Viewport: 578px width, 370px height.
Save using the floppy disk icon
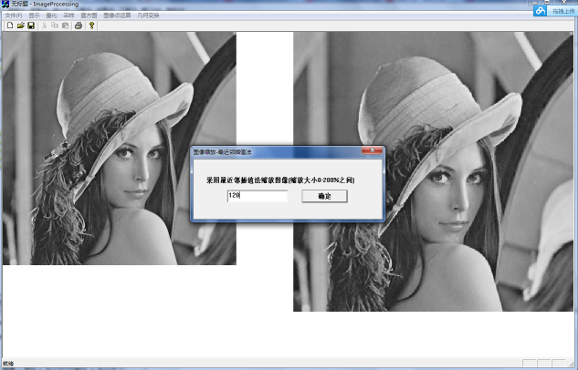[31, 26]
